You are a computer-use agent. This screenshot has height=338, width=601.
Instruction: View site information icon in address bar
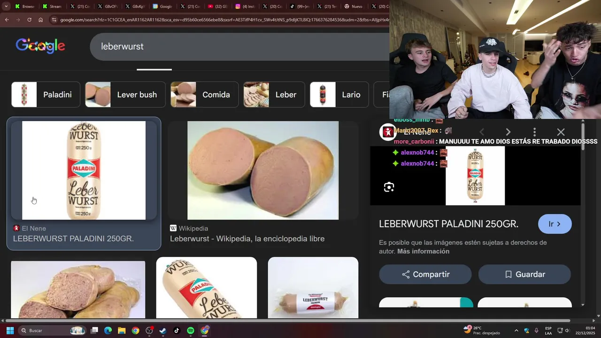[54, 20]
